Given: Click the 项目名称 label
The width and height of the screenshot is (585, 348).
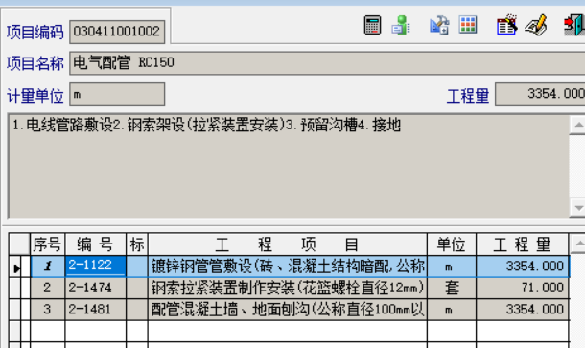Looking at the screenshot, I should [x=35, y=64].
